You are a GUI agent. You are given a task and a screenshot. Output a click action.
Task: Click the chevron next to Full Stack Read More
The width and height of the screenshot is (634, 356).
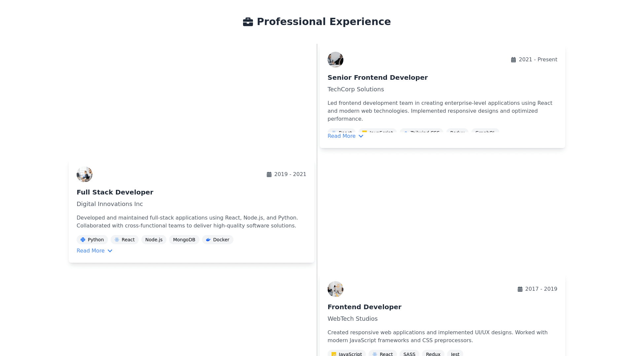click(110, 251)
